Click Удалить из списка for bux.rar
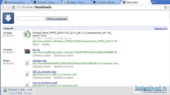This screenshot has width=170, height=95. tap(63, 55)
